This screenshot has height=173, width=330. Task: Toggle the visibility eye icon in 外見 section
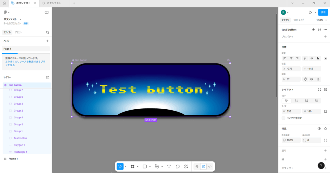click(x=319, y=128)
